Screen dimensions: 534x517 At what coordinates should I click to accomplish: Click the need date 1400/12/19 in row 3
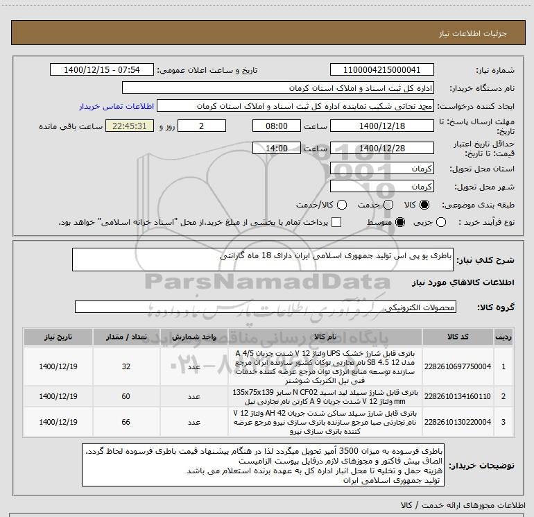click(x=58, y=422)
